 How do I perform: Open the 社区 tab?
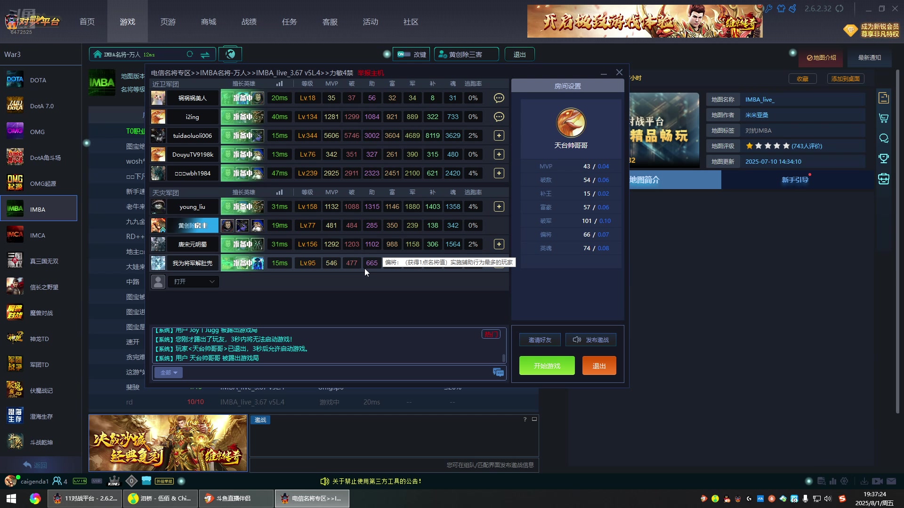pos(411,22)
